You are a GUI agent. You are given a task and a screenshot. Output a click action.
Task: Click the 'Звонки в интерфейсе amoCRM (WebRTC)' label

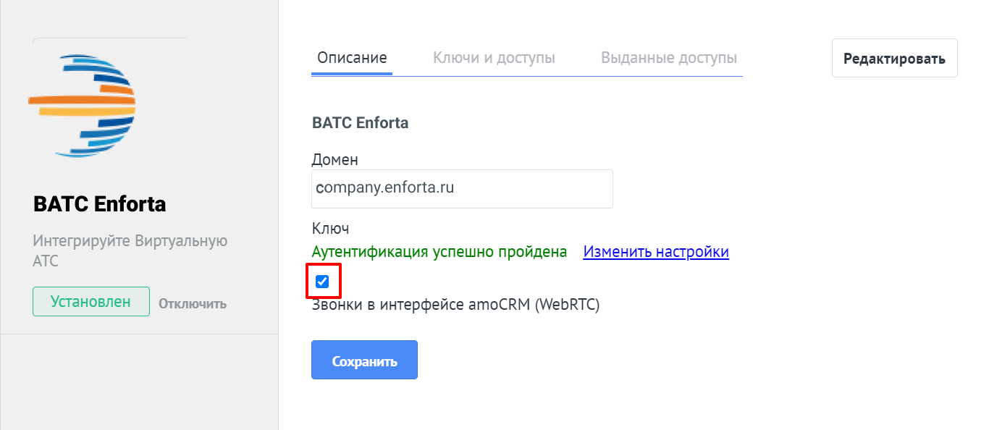[456, 305]
